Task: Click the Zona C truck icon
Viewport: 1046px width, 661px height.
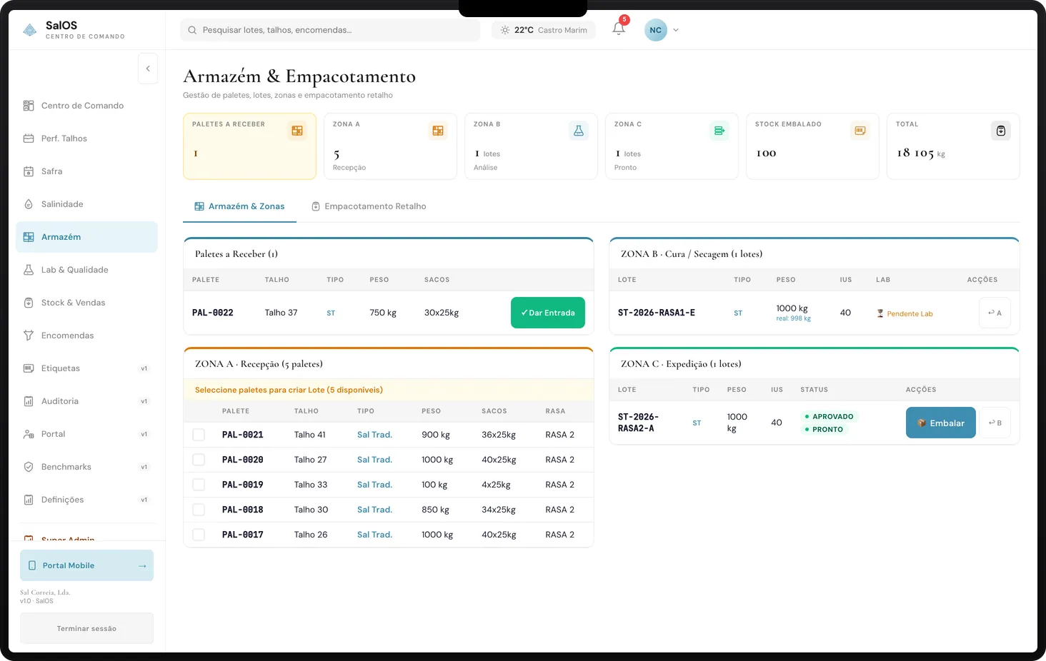Action: click(x=719, y=131)
